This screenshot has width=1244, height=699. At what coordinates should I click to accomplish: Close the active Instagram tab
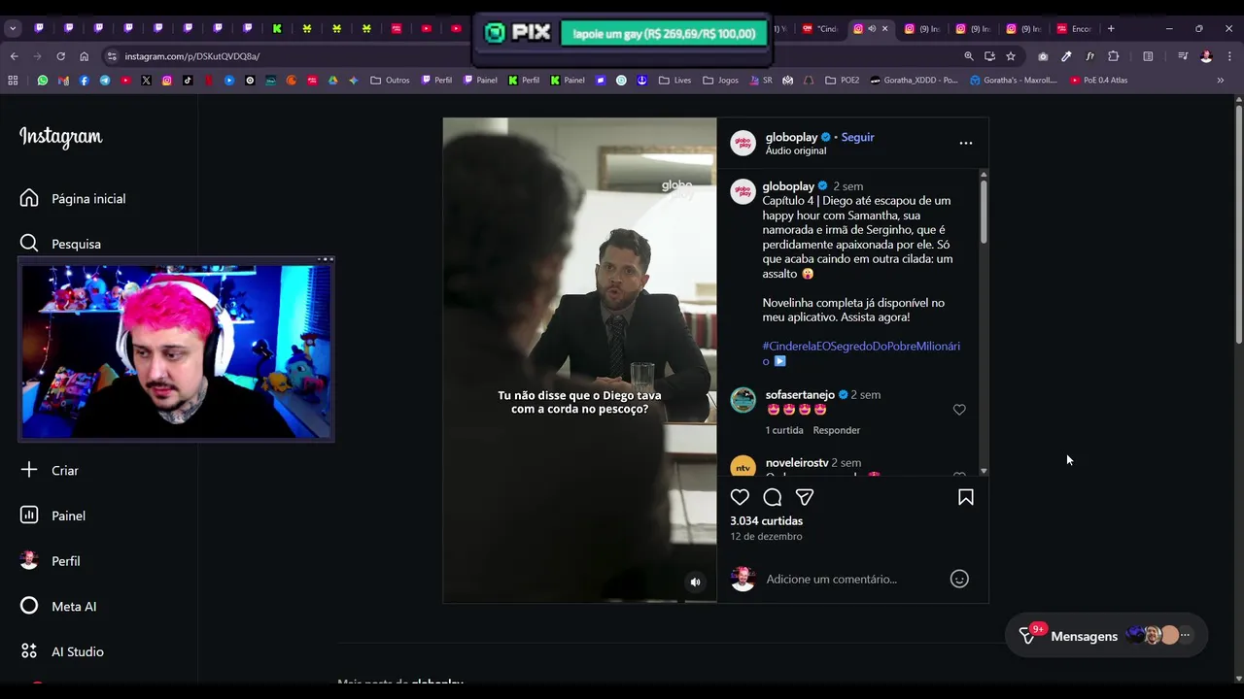tap(884, 28)
